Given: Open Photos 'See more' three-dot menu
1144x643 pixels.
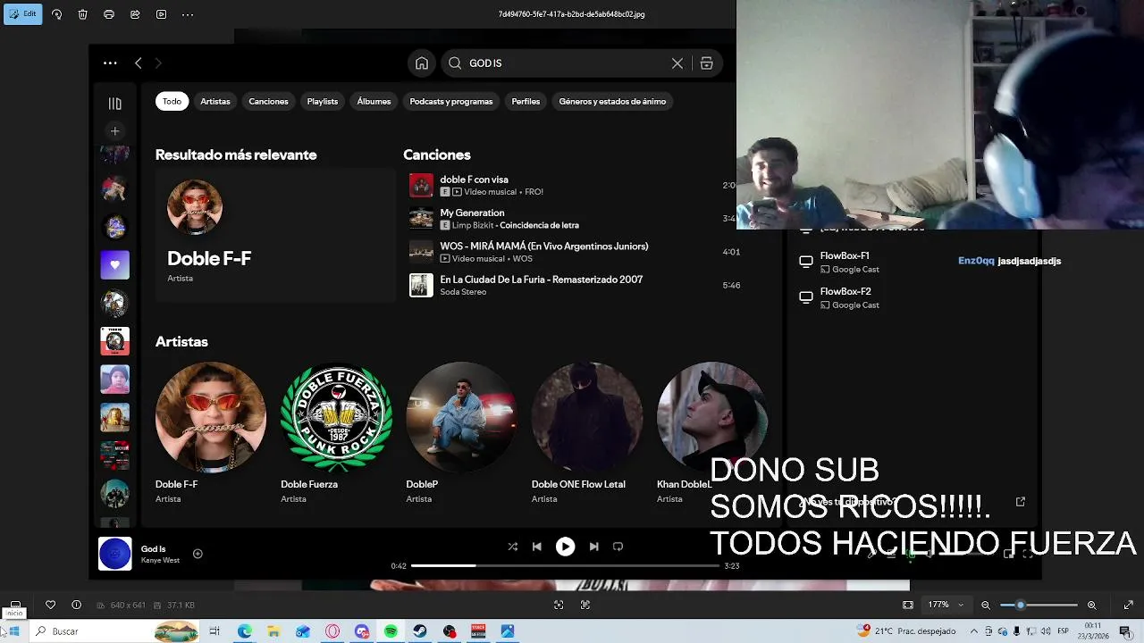Looking at the screenshot, I should 188,14.
